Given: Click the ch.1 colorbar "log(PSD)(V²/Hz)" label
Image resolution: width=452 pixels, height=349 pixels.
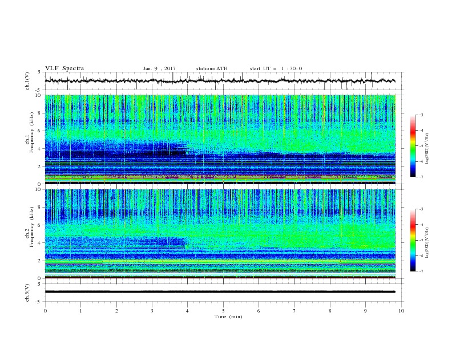Looking at the screenshot, I should [x=427, y=149].
